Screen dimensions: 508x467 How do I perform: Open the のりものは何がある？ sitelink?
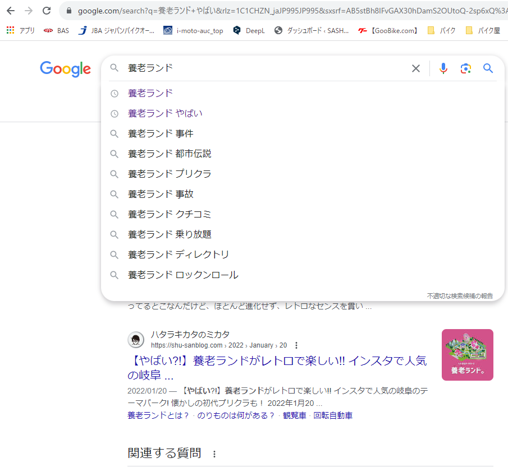click(236, 415)
